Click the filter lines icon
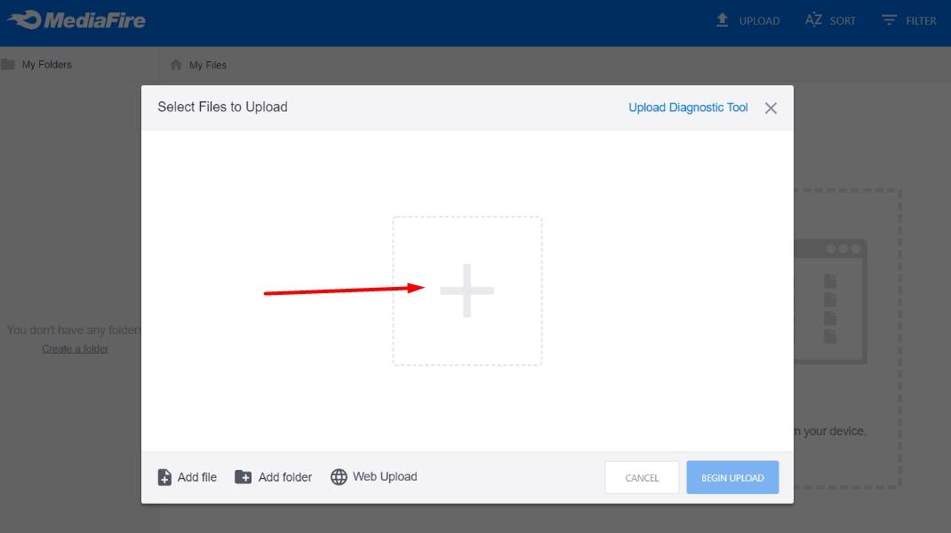Screen dimensions: 951x533 pos(889,20)
